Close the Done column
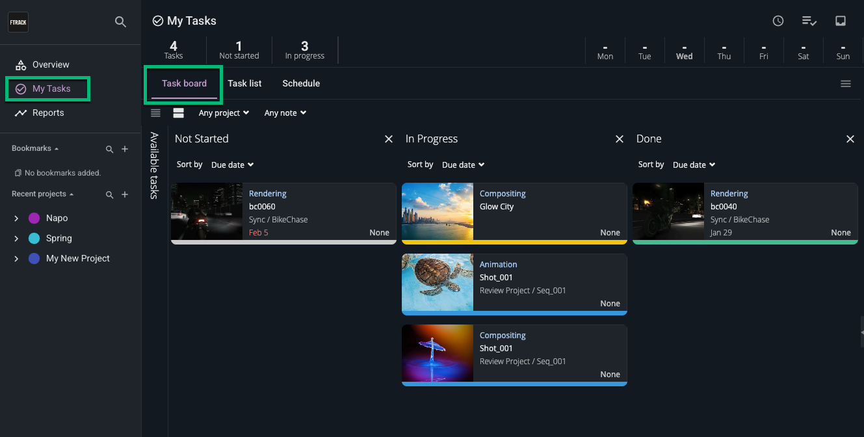This screenshot has height=437, width=864. click(850, 139)
